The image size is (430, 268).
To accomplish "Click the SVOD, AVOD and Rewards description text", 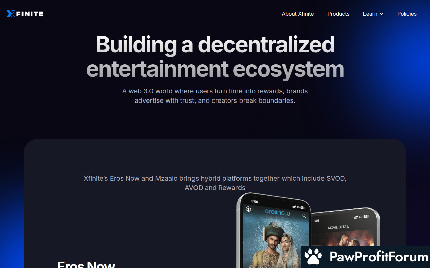I will tap(215, 183).
